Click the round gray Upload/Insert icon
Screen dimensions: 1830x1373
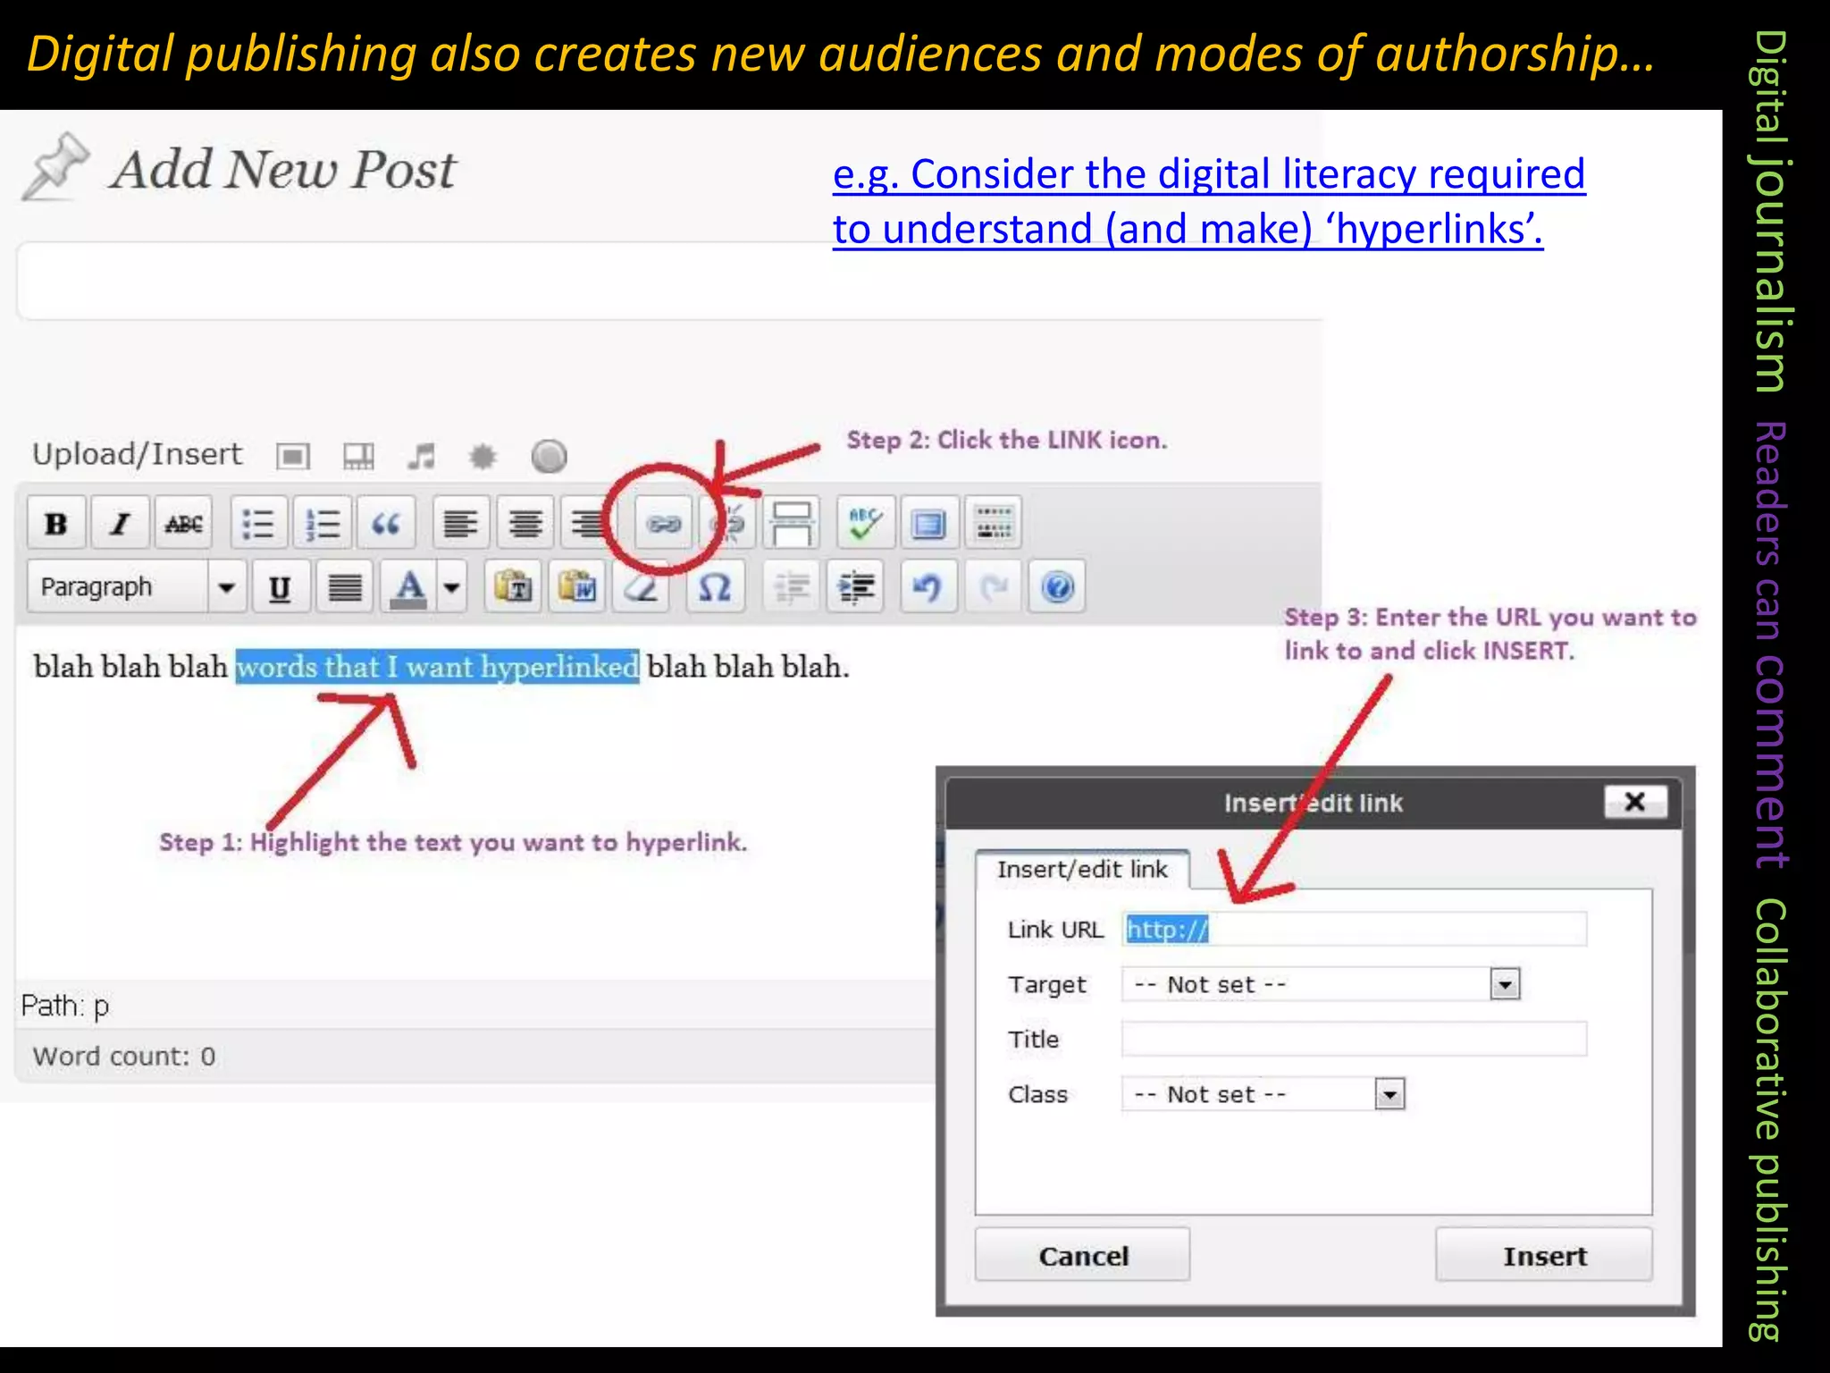(549, 456)
